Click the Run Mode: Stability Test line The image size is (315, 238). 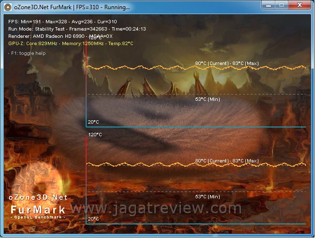pyautogui.click(x=77, y=29)
